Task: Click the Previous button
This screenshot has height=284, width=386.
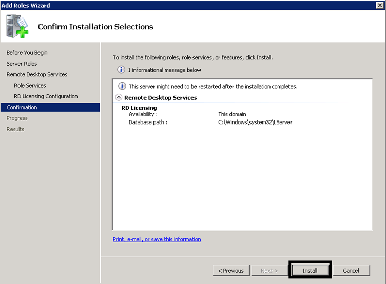Action: [231, 271]
